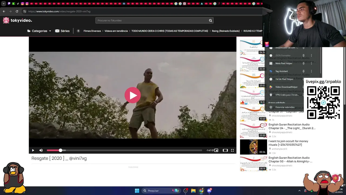
Task: Click small play icon in player controls
Action: [x=33, y=150]
